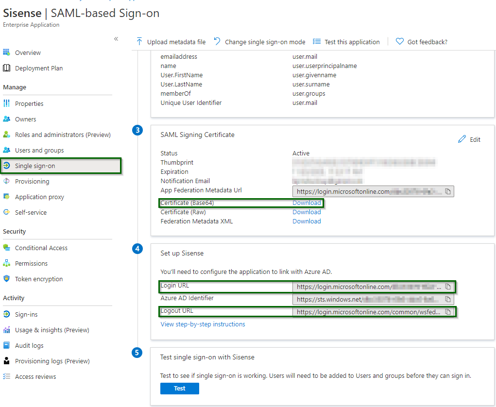The width and height of the screenshot is (496, 407).
Task: Click the Got feedback heart icon
Action: coord(399,41)
